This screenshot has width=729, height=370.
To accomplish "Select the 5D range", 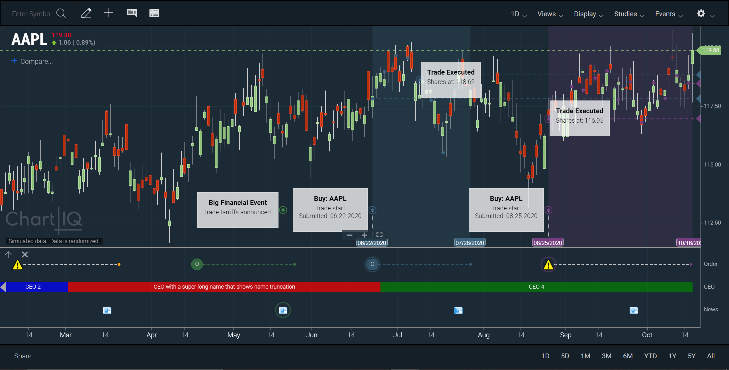I will click(565, 356).
